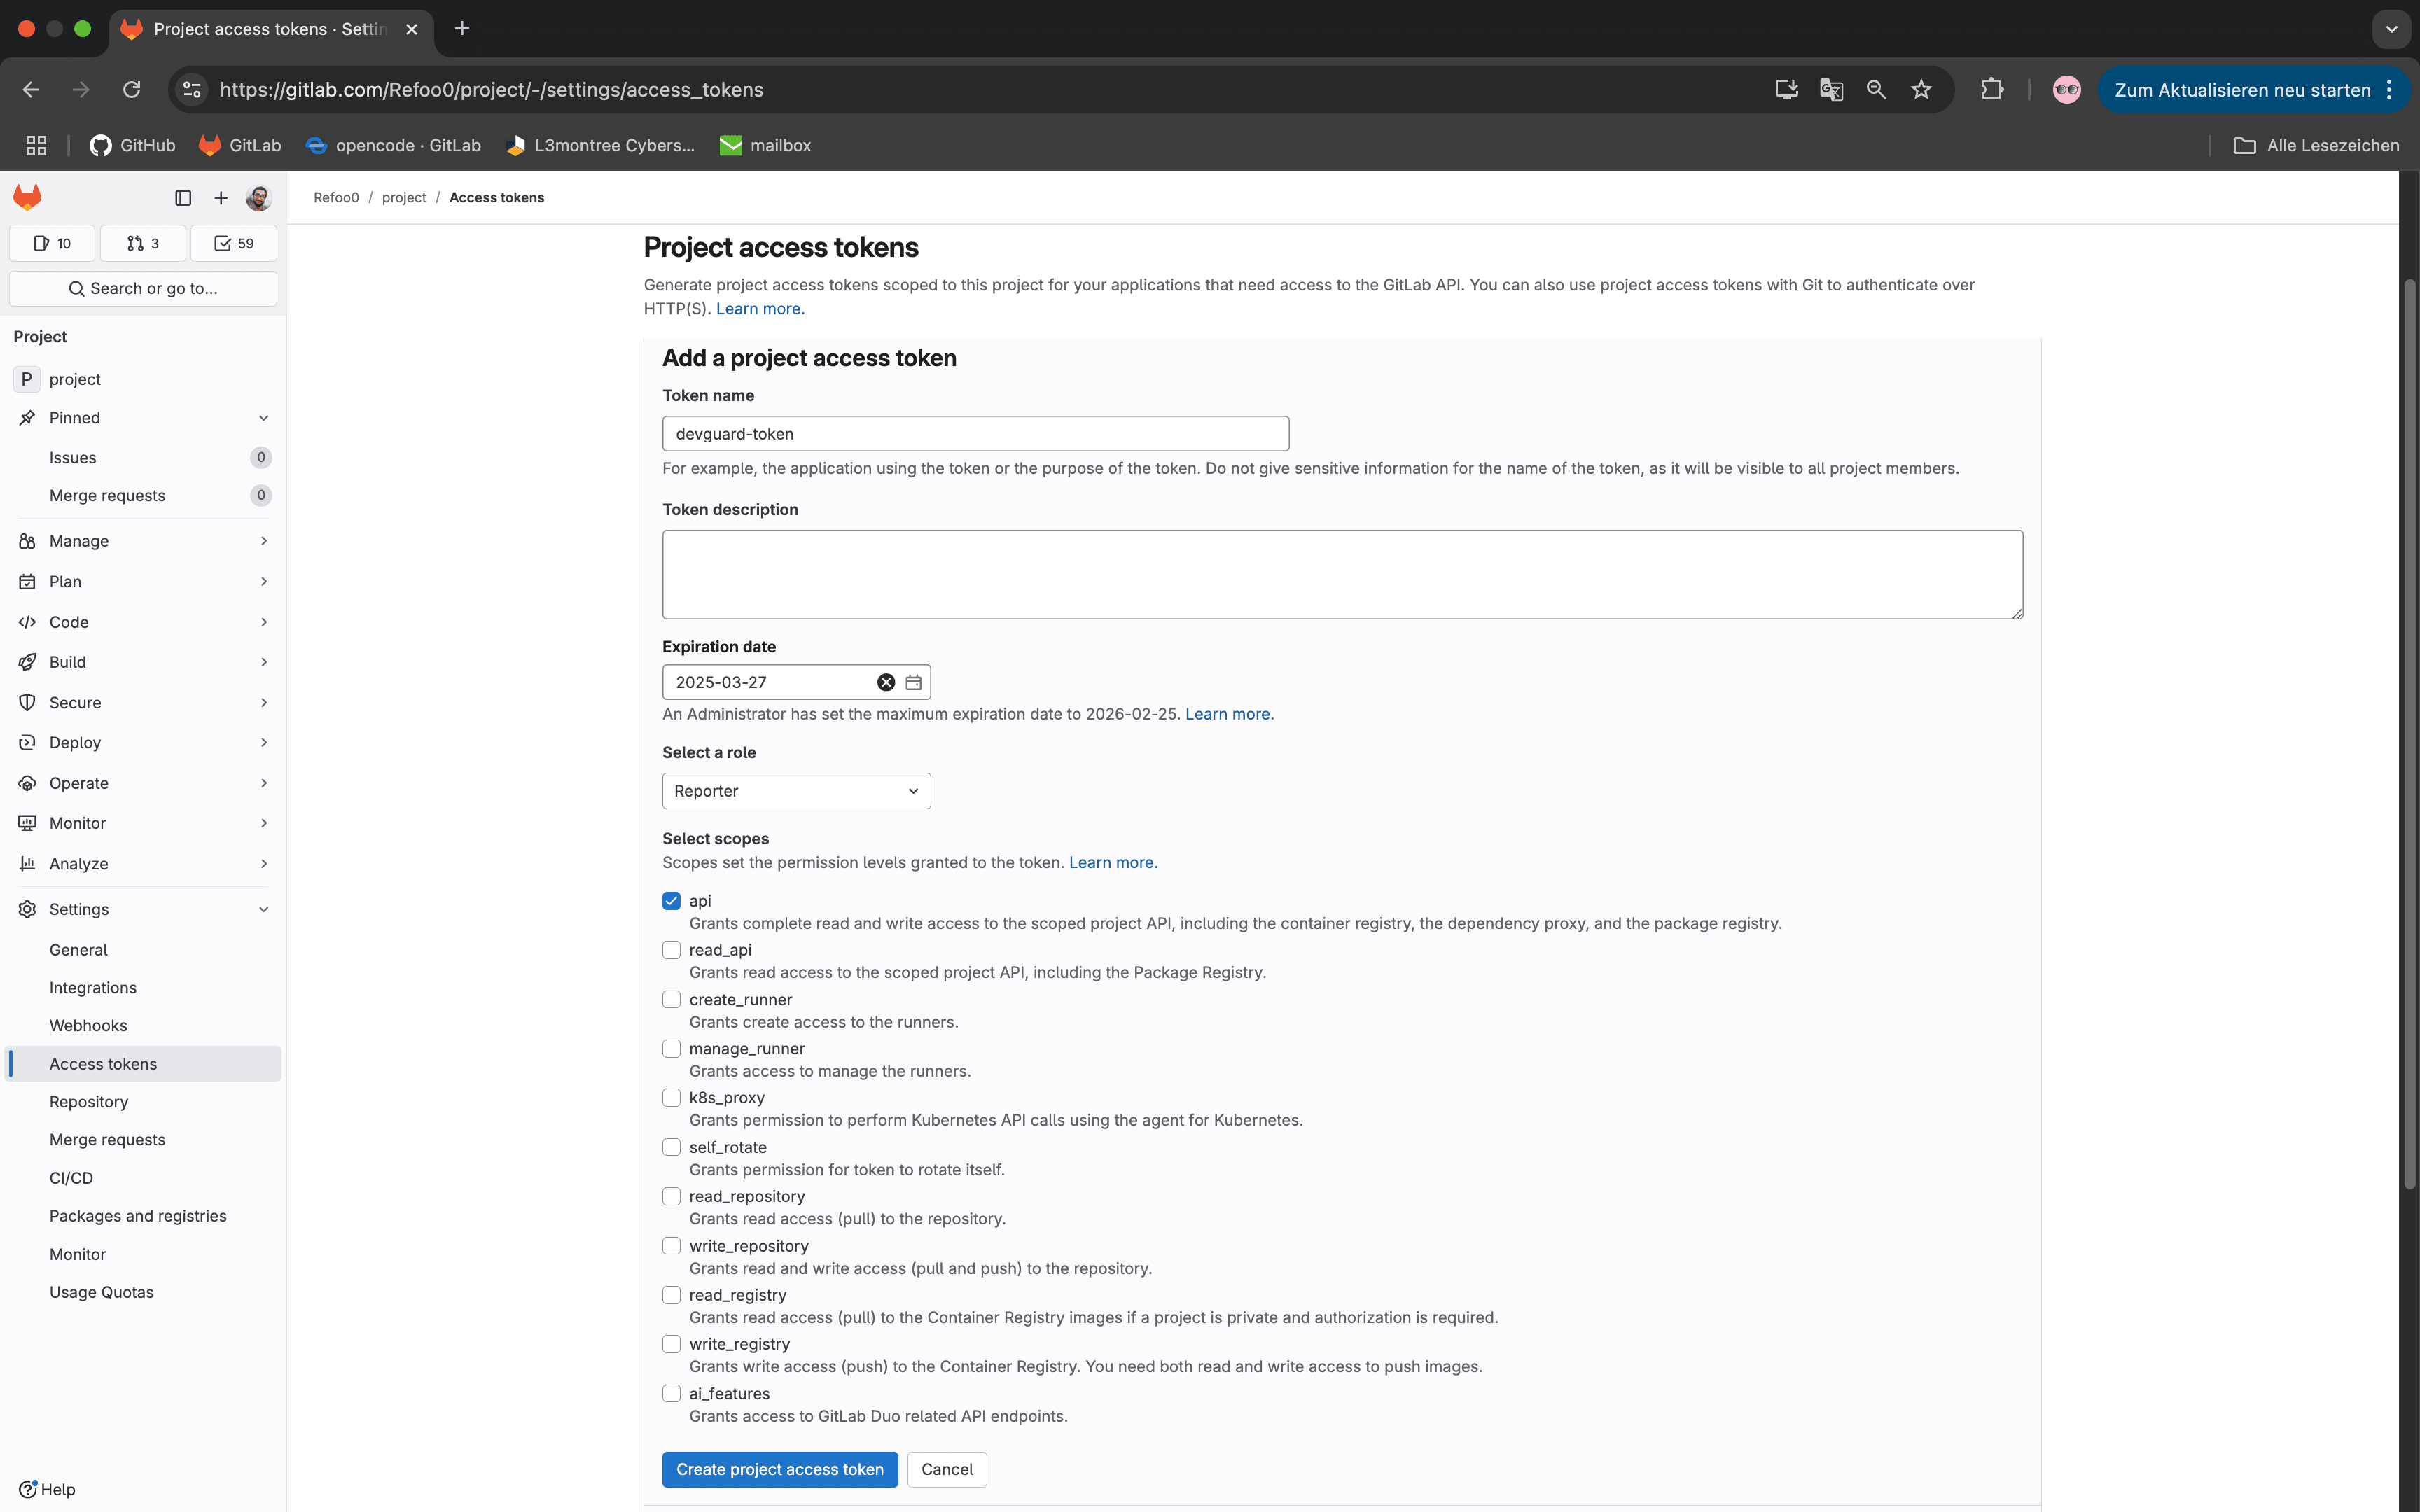Open Learn more about scopes
Screen dimensions: 2420x1512
tap(1112, 861)
